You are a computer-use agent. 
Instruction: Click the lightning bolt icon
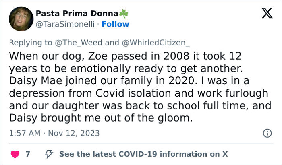(48, 154)
